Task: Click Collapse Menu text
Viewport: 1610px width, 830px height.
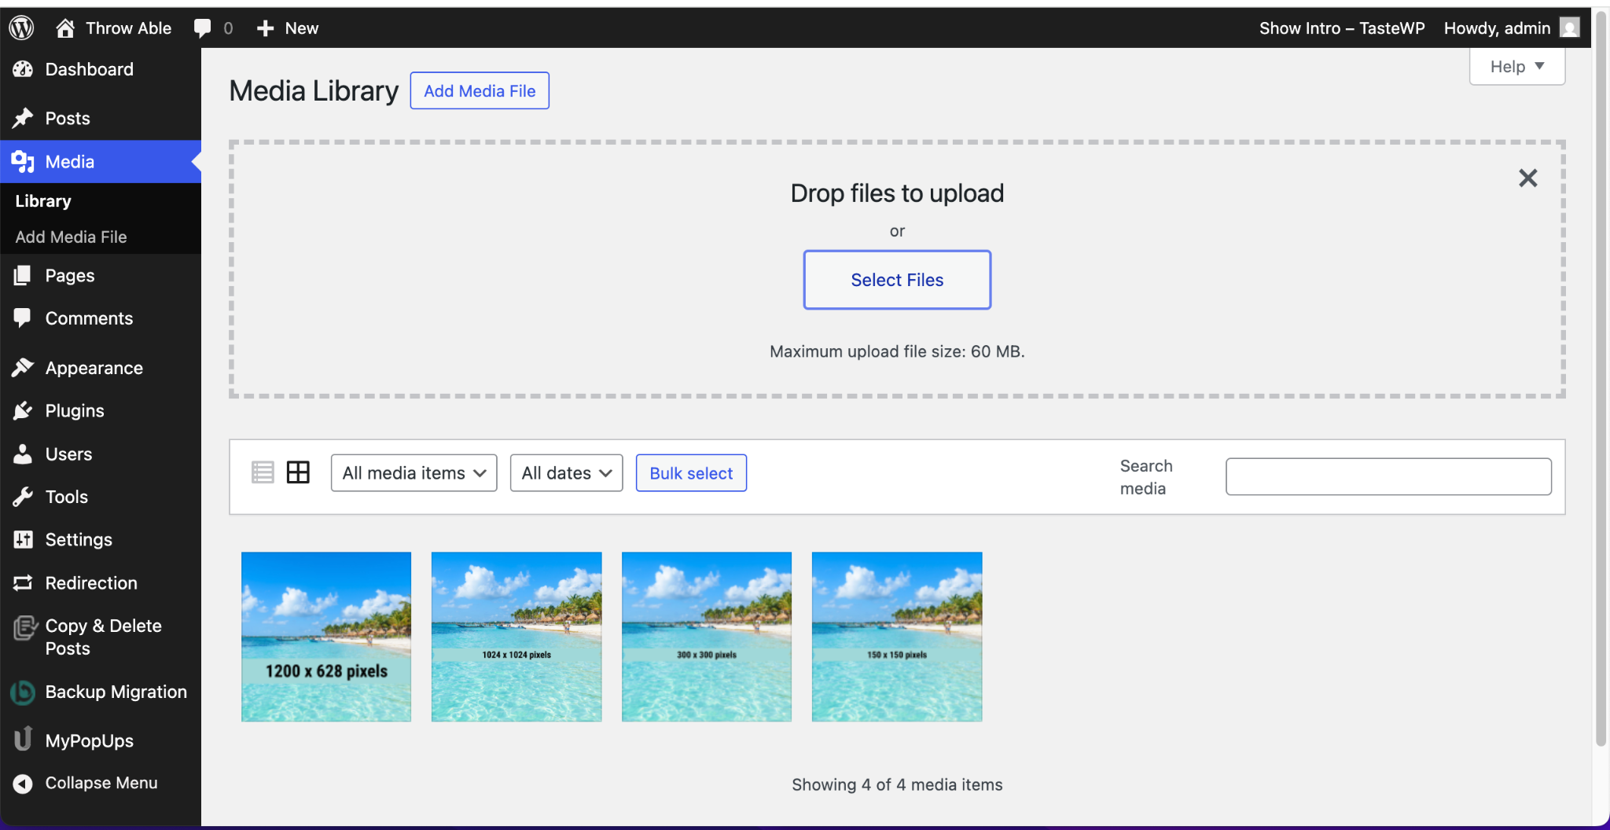Action: point(101,783)
